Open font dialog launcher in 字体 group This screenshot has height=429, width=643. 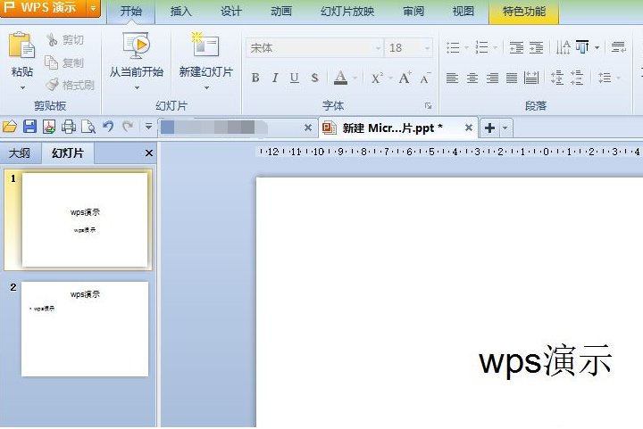point(428,106)
